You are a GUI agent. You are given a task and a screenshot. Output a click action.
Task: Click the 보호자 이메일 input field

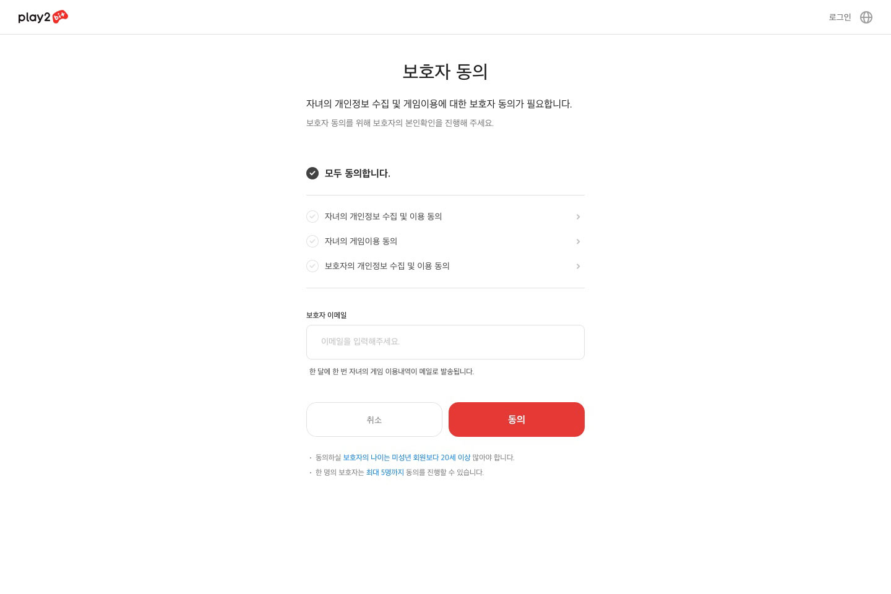[445, 342]
